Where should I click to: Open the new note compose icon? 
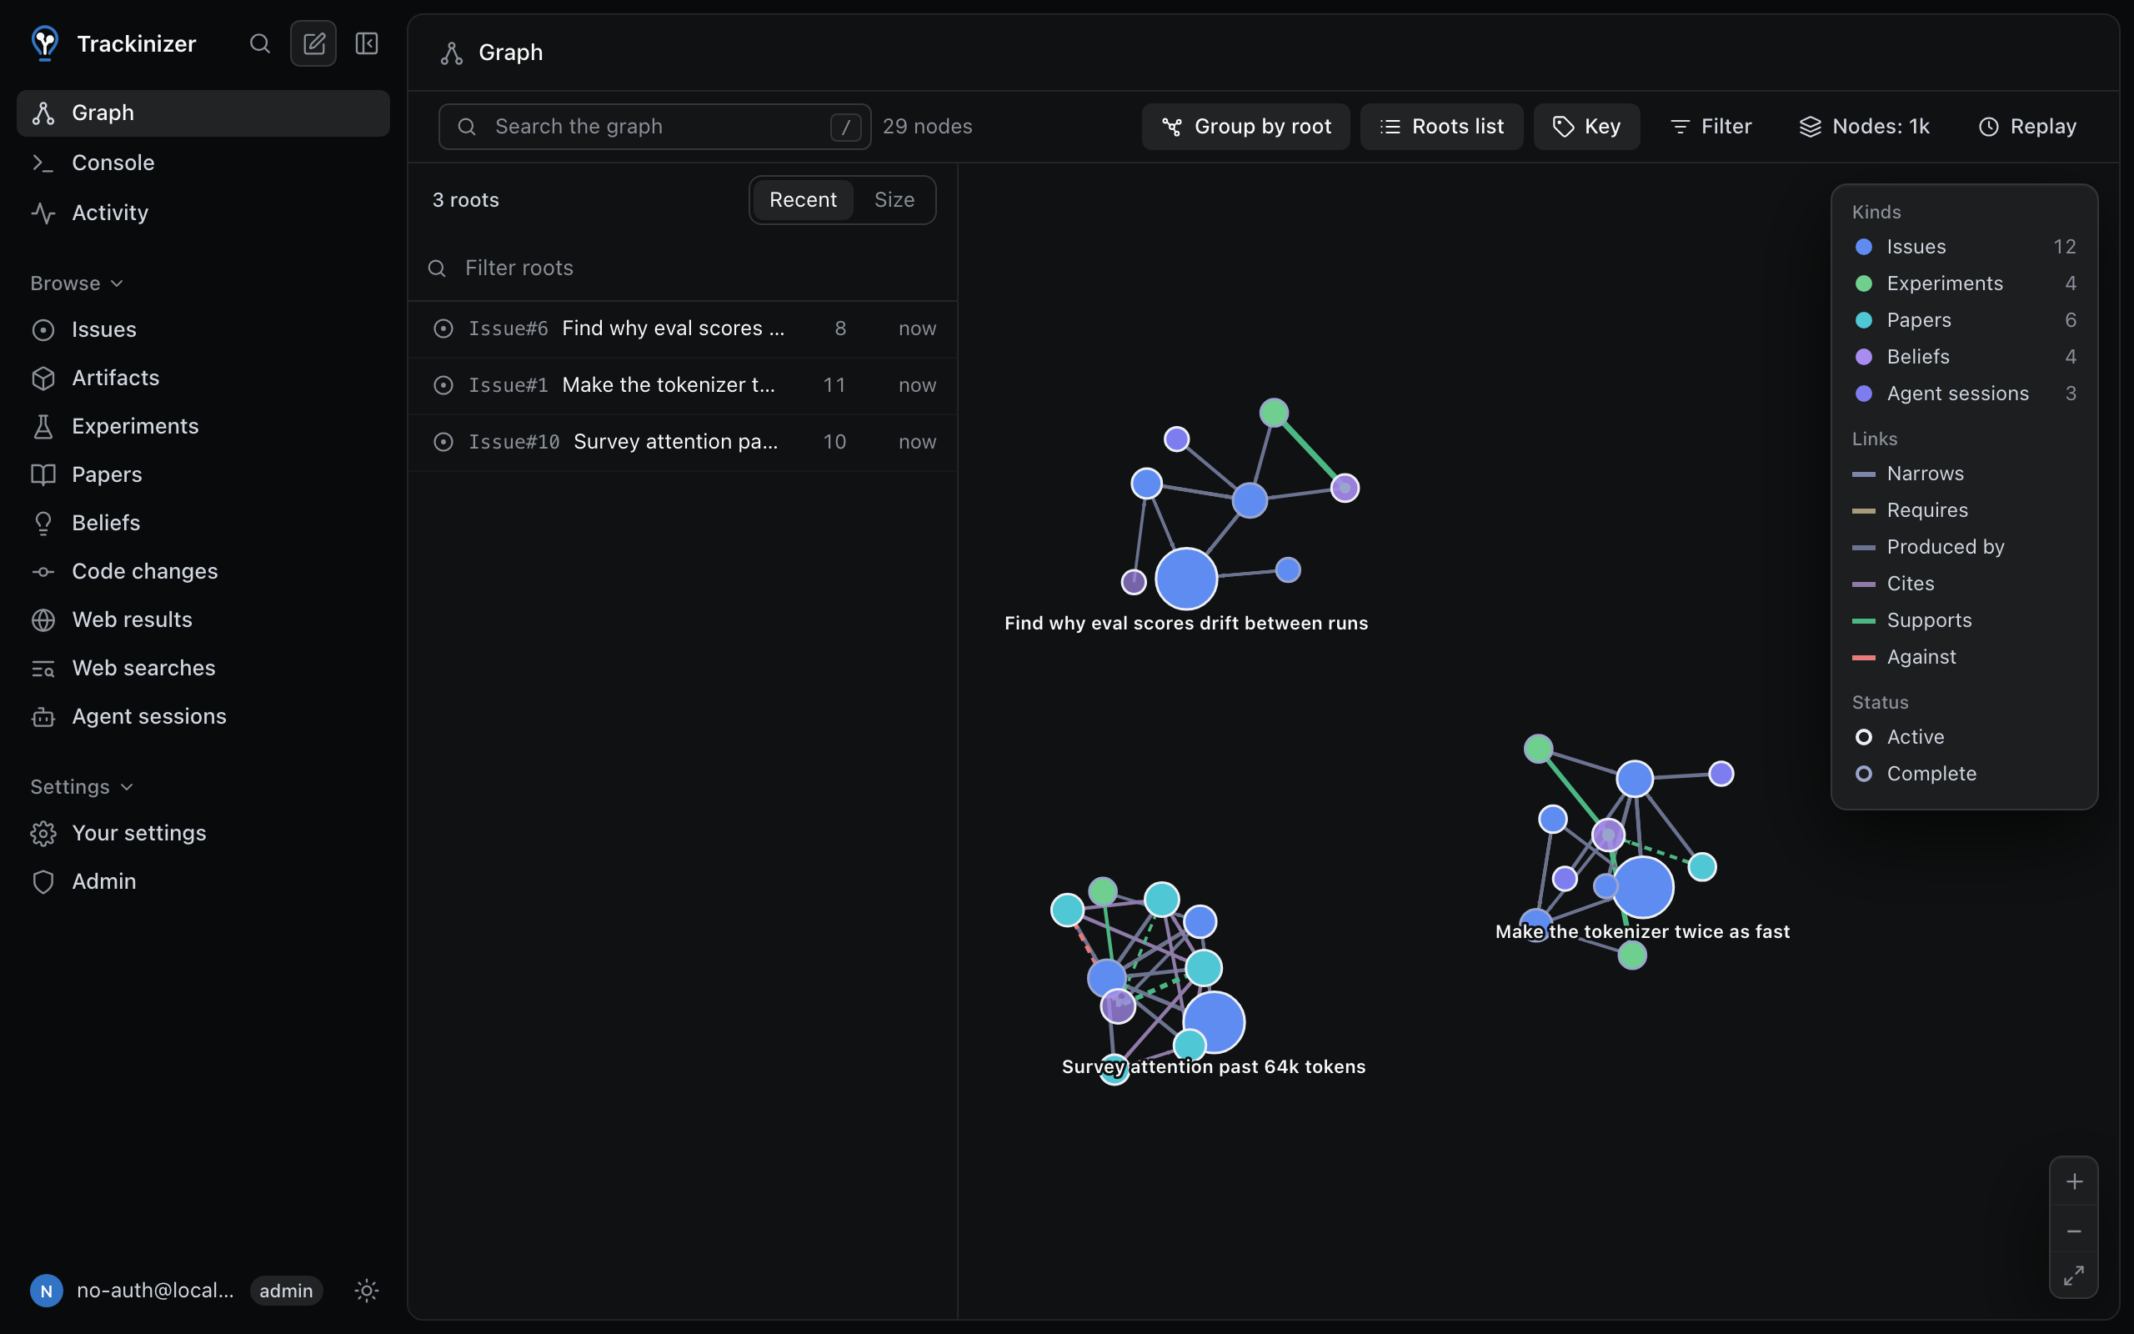[x=313, y=43]
